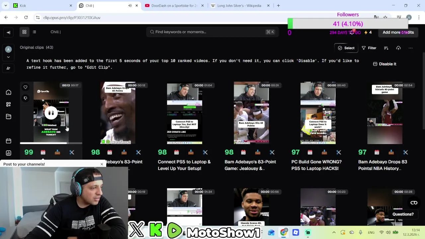The height and width of the screenshot is (239, 425).
Task: Open the invite member icon in sidebar
Action: tap(9, 68)
